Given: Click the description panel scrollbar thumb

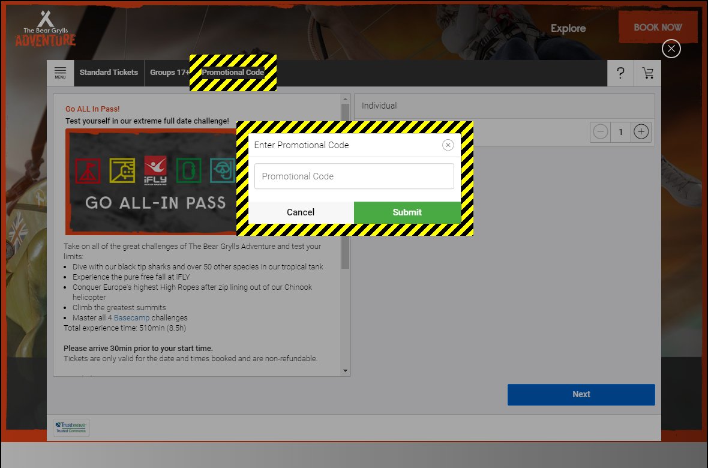Looking at the screenshot, I should (x=346, y=186).
